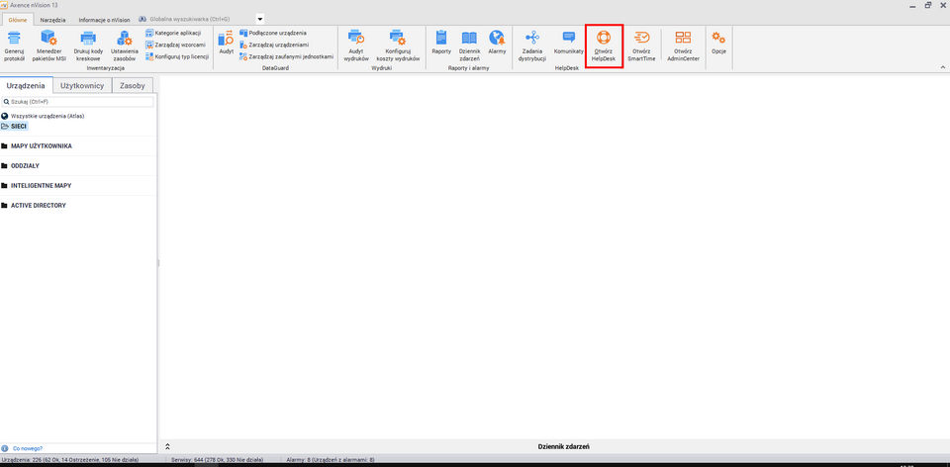Open Ustawienia zasobów
This screenshot has height=467, width=950.
[124, 46]
